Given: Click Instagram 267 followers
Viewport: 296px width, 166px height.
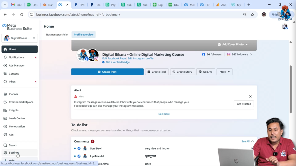Looking at the screenshot, I should (238, 54).
